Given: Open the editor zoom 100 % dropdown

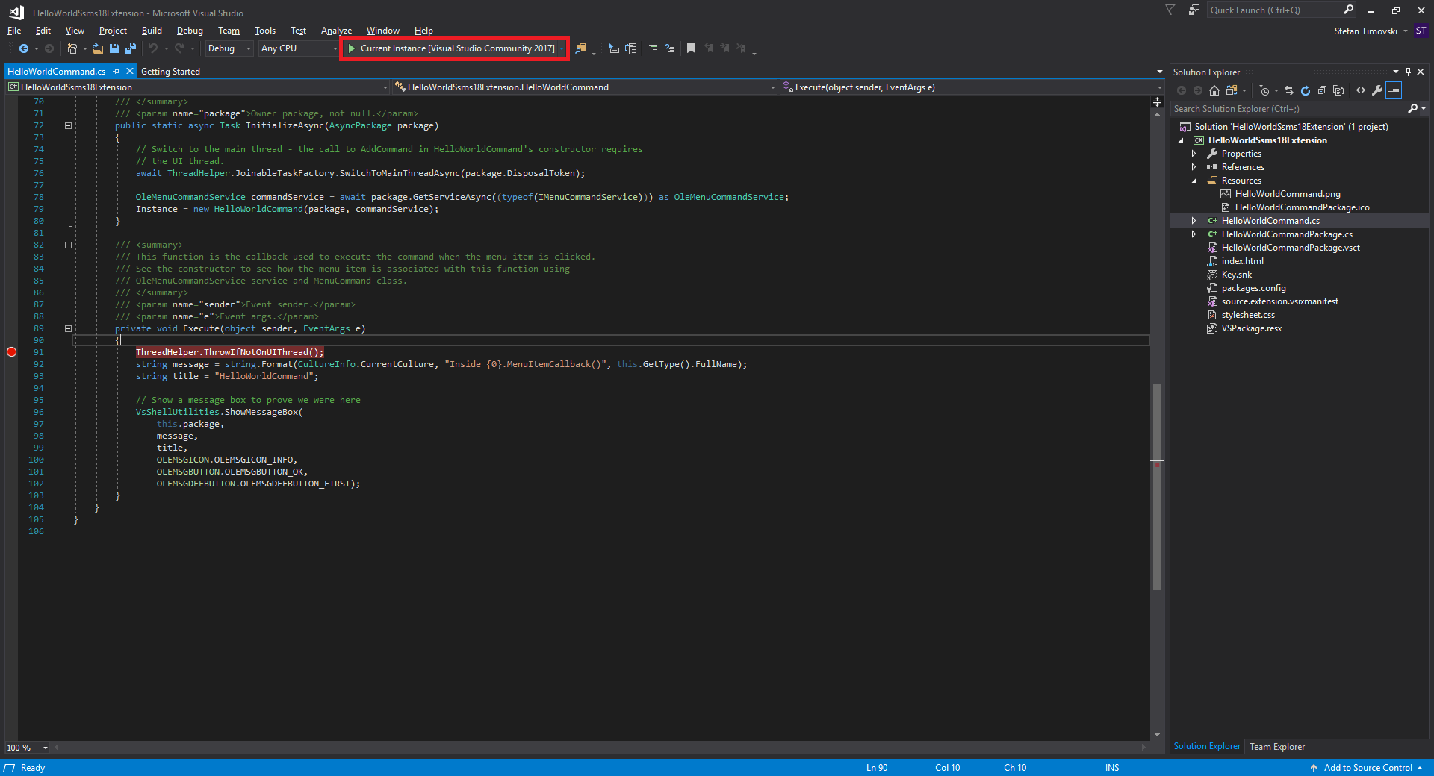Looking at the screenshot, I should (x=46, y=748).
